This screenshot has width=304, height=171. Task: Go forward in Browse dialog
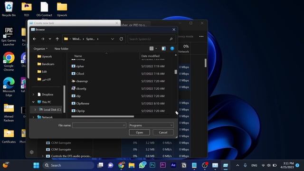click(x=43, y=39)
